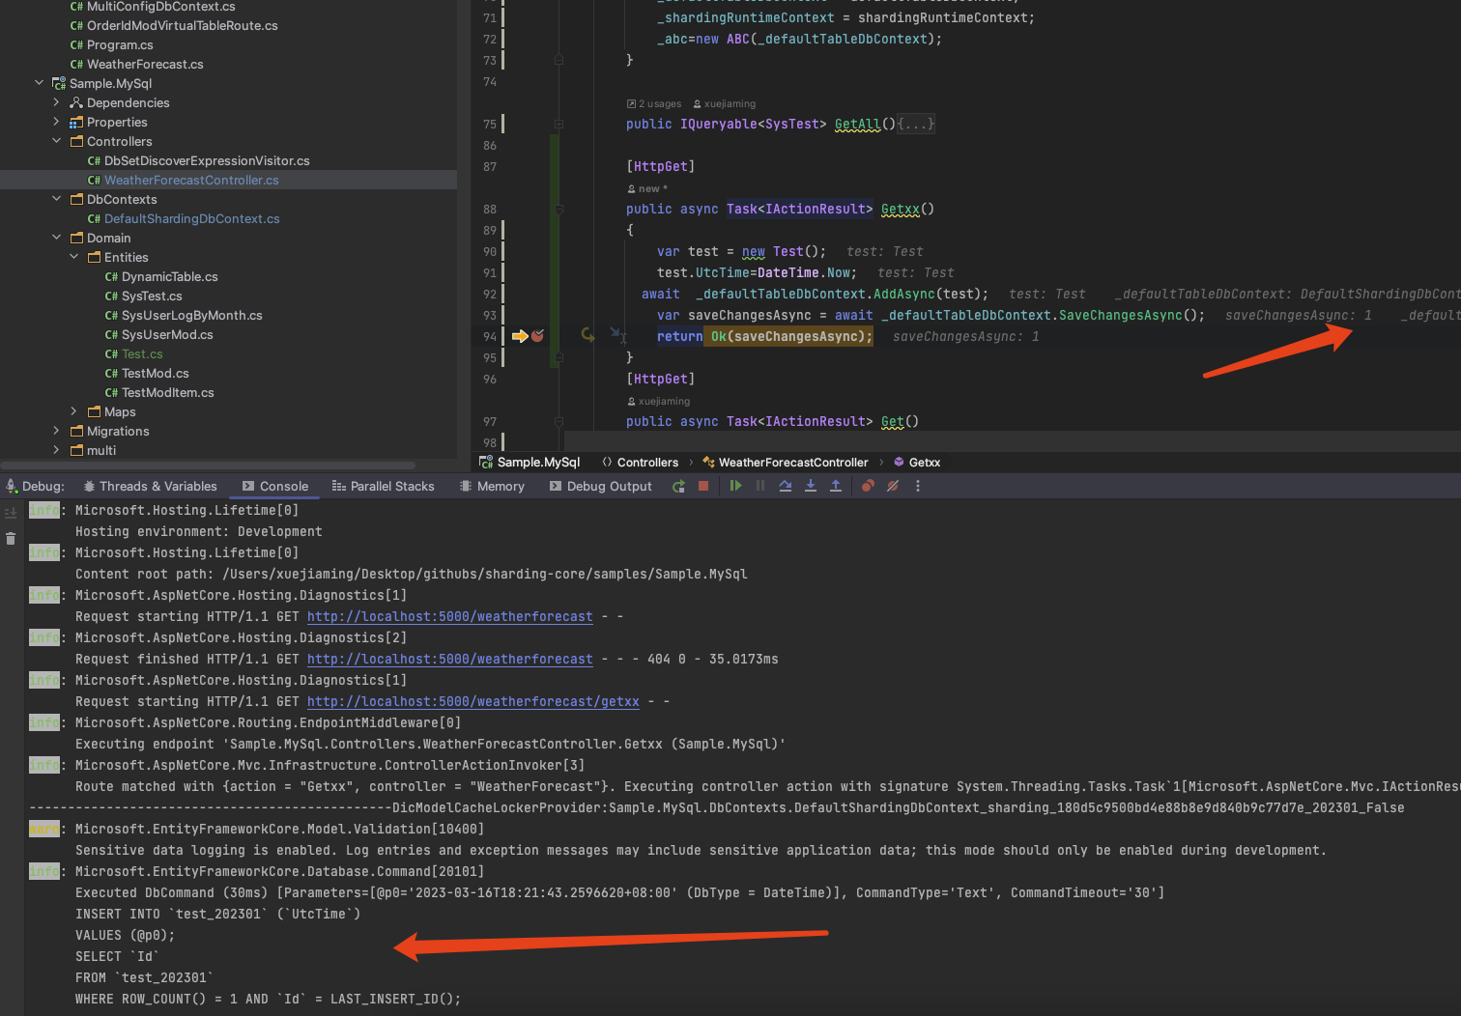Resume the paused program
Viewport: 1461px width, 1016px height.
pyautogui.click(x=735, y=486)
